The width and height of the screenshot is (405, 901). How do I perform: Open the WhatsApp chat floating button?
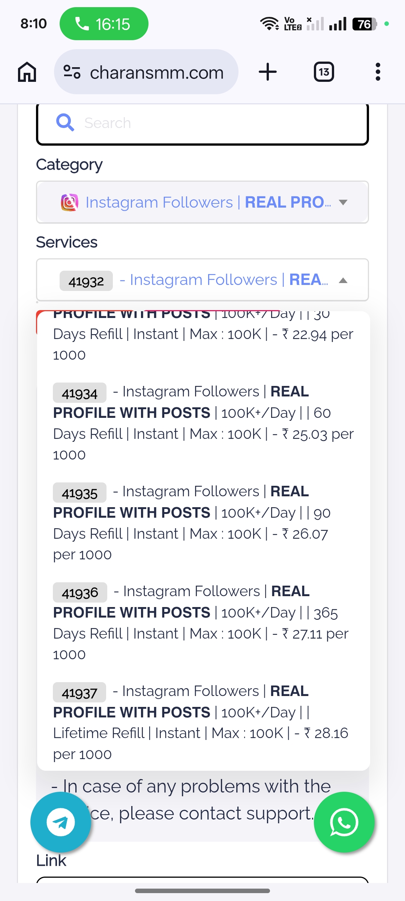pyautogui.click(x=344, y=822)
